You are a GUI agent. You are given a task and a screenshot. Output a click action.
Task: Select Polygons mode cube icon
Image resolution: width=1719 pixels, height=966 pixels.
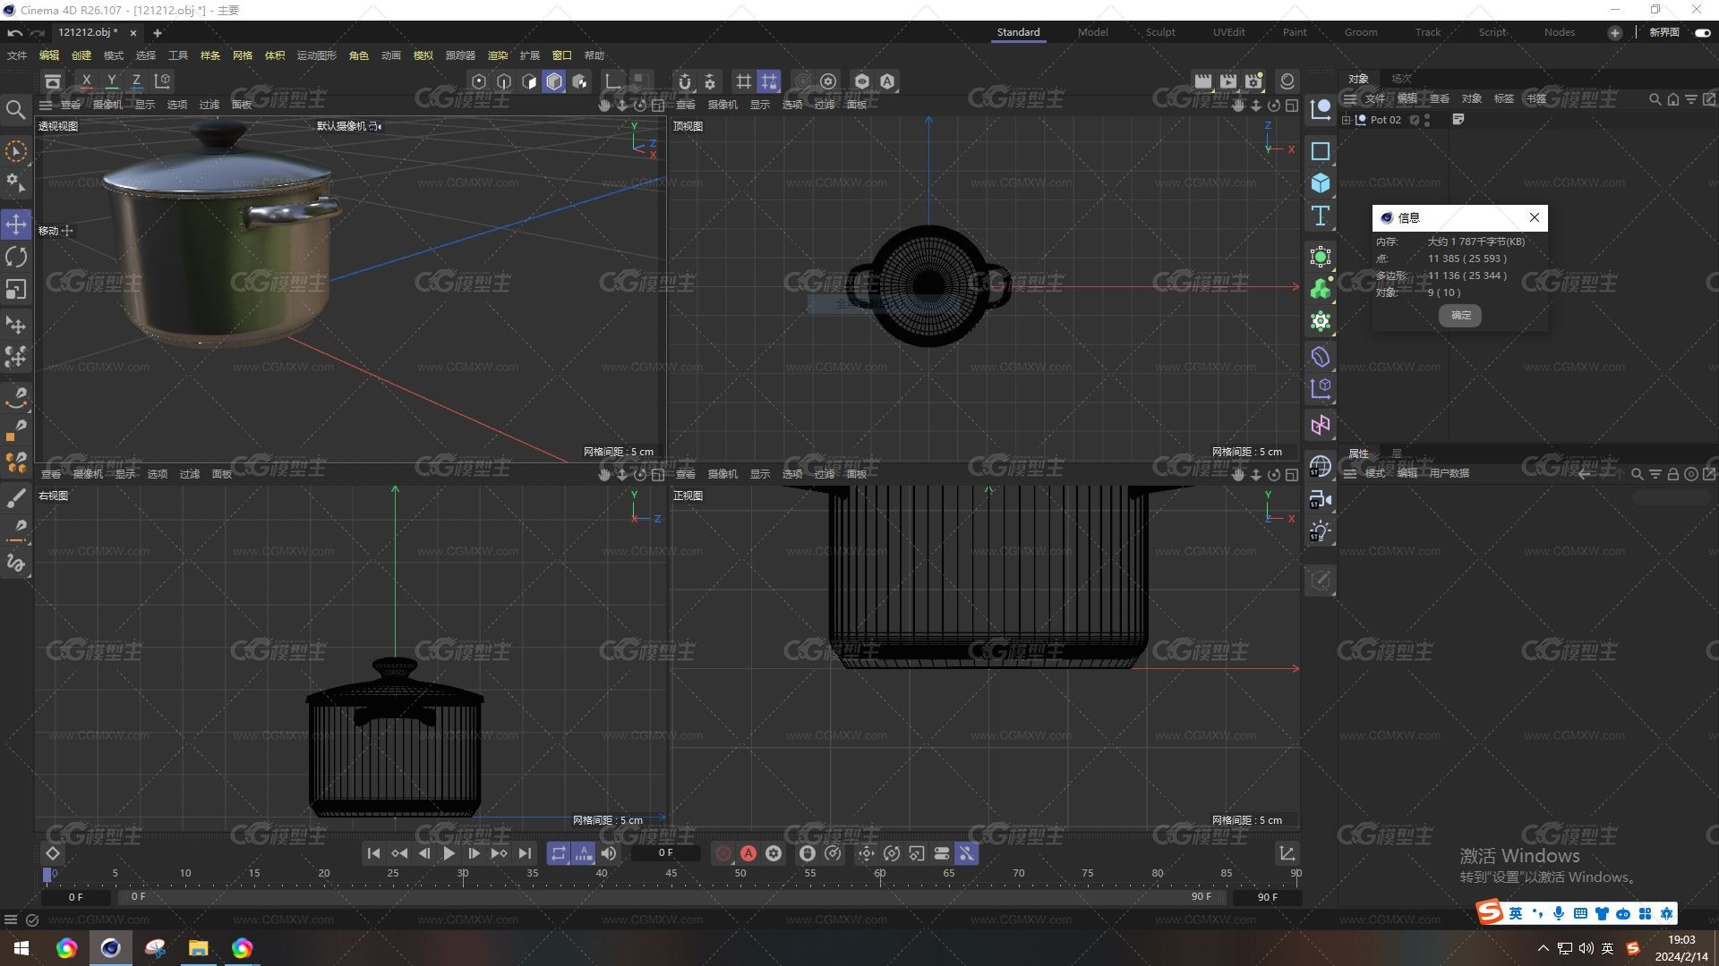(x=554, y=81)
